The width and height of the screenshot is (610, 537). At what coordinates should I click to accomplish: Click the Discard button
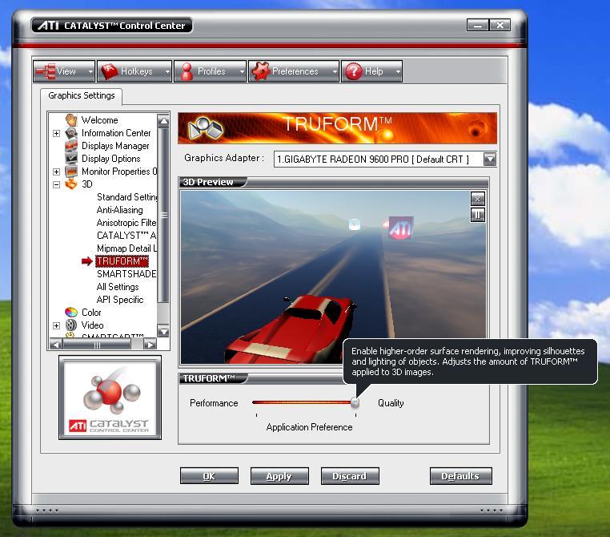[350, 476]
